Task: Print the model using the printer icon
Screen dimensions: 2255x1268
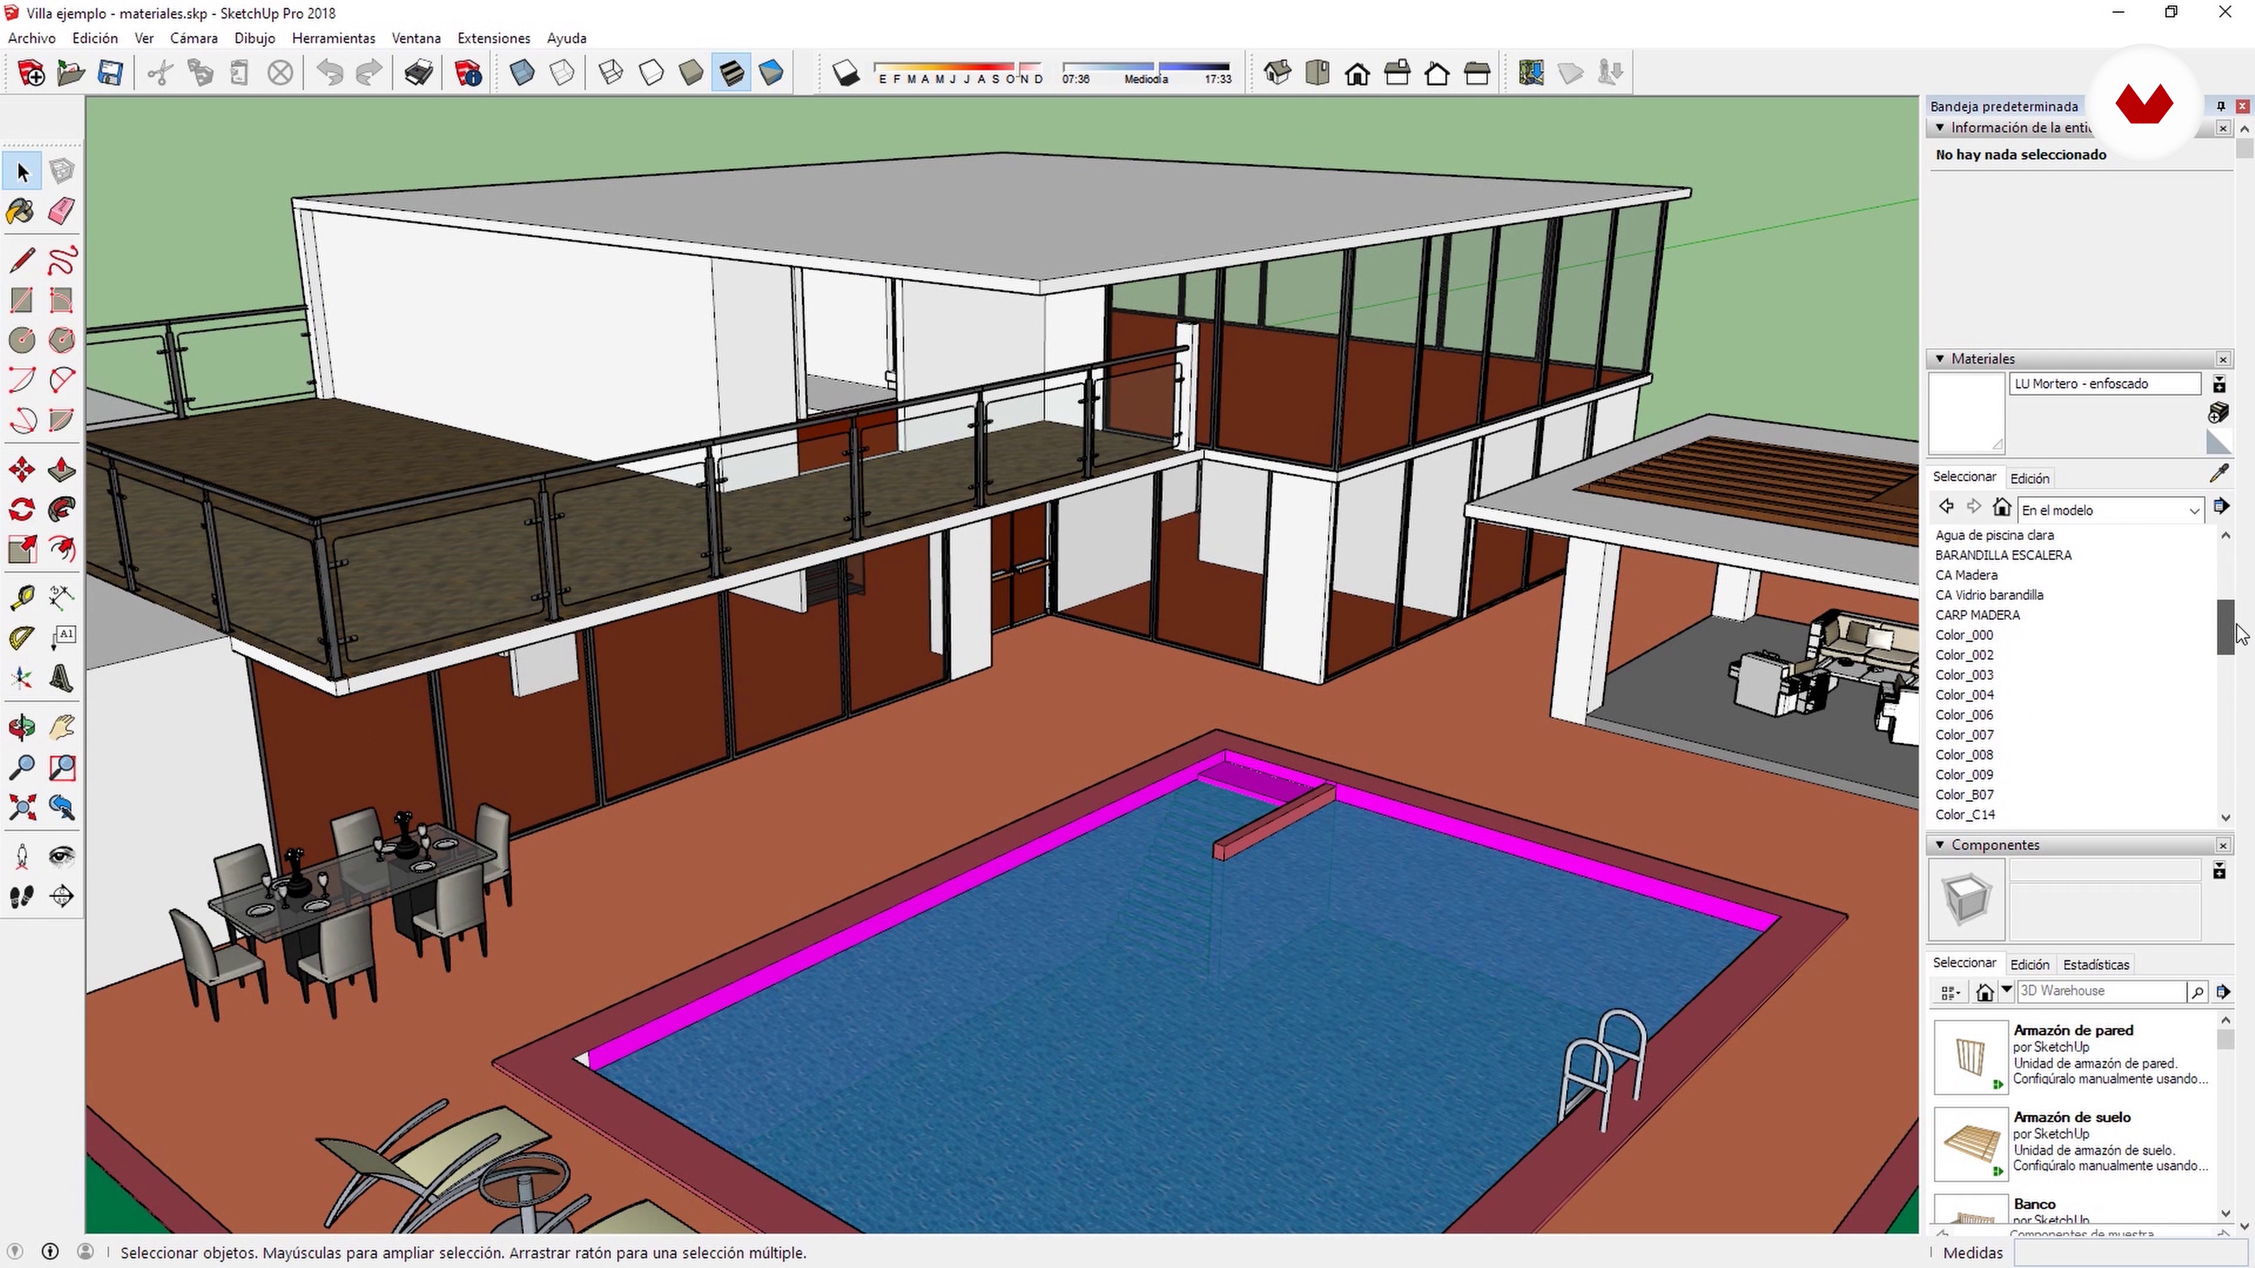Action: point(419,73)
